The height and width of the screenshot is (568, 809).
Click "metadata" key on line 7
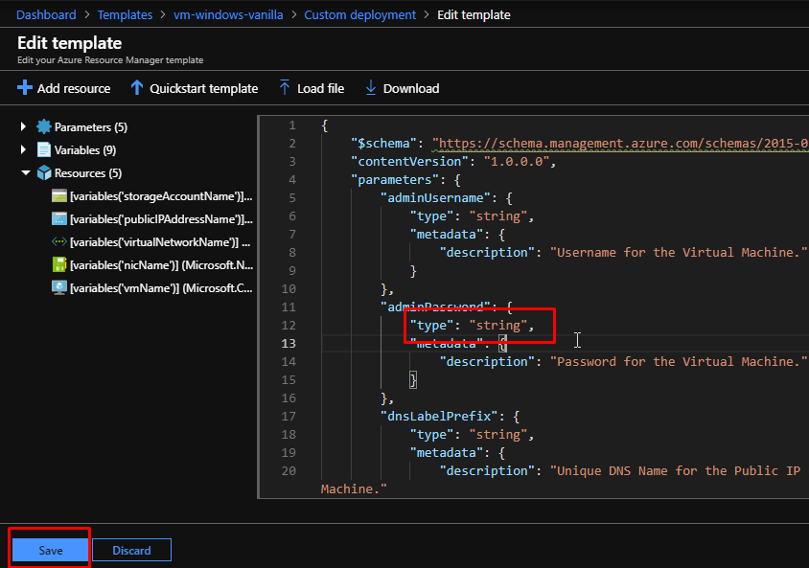(447, 235)
